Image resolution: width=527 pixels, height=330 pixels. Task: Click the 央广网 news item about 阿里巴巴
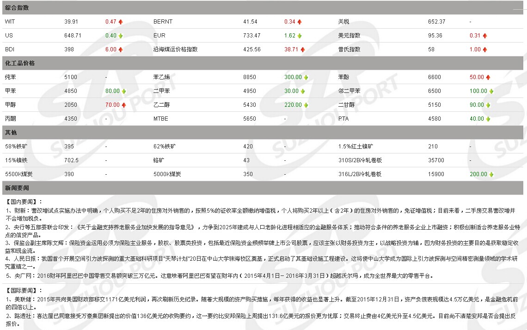click(219, 275)
